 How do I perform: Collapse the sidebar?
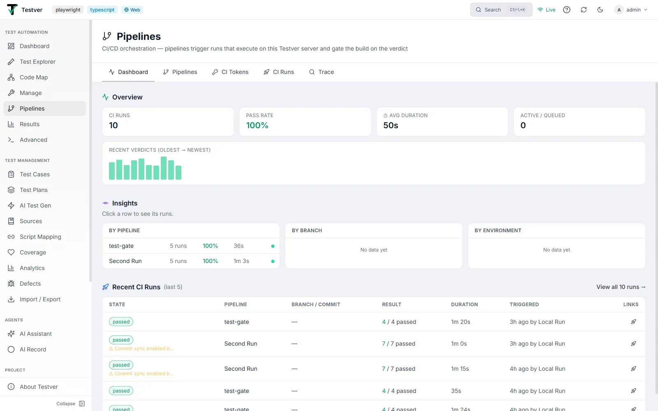[x=71, y=404]
